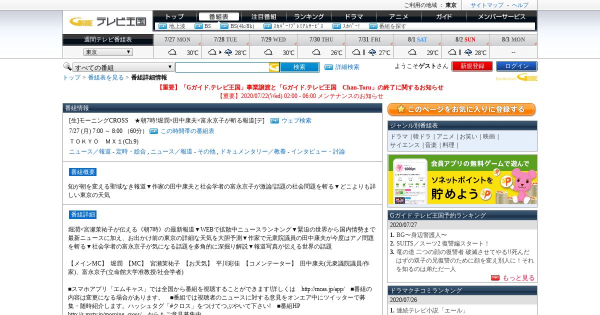Click the 検索 search button
Screen dimensions: 600x315
(299, 67)
